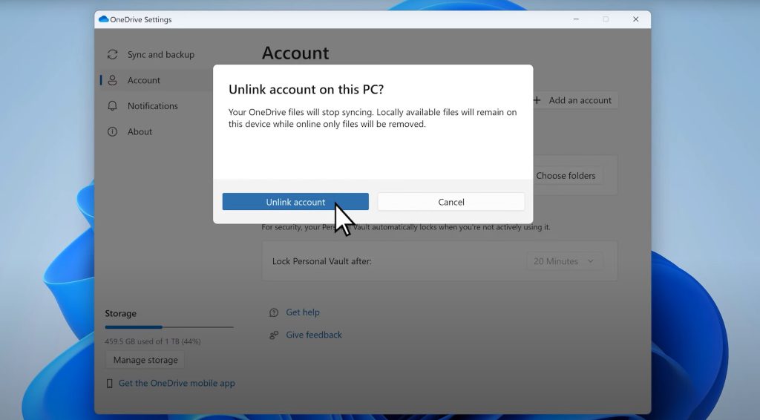Click the Notifications bell icon
Screen dimensions: 760x420
click(112, 106)
